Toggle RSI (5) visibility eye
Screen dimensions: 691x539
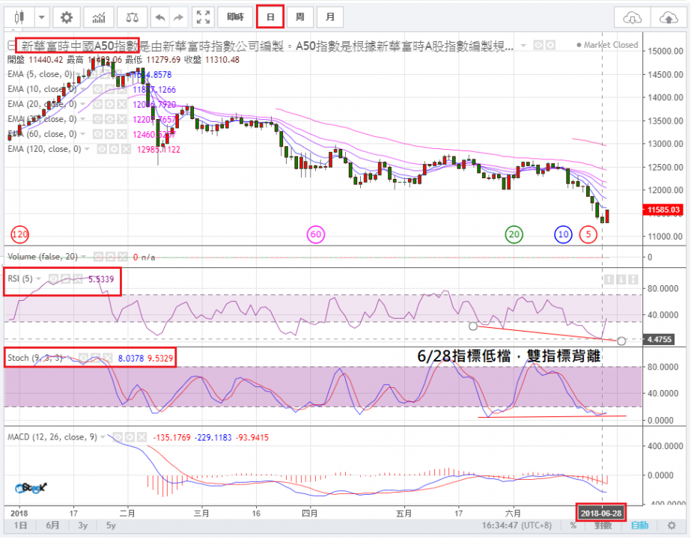pos(53,279)
